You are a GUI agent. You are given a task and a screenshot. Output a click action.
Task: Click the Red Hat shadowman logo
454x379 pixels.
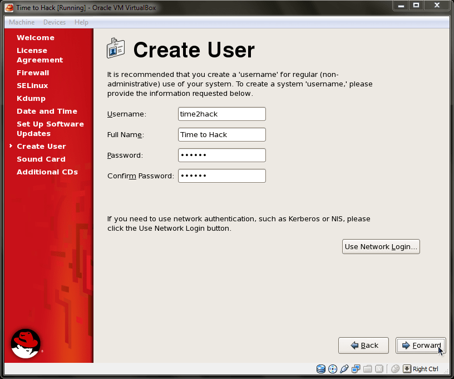[x=26, y=344]
